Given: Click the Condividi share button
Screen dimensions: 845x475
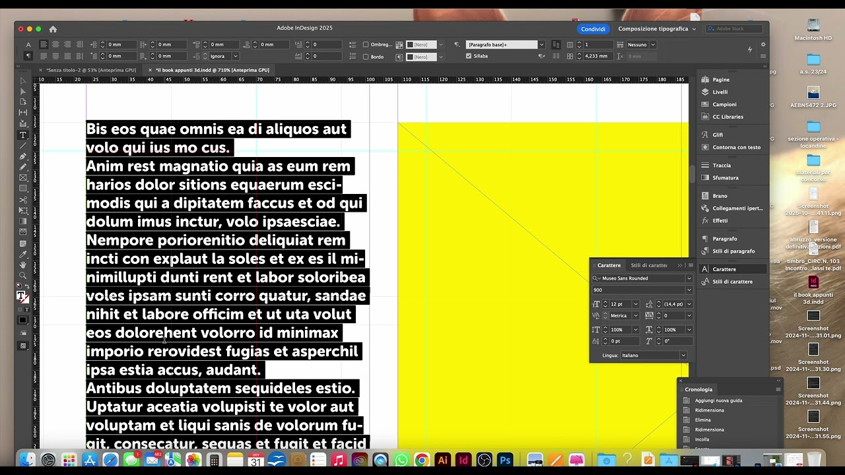Looking at the screenshot, I should tap(593, 29).
